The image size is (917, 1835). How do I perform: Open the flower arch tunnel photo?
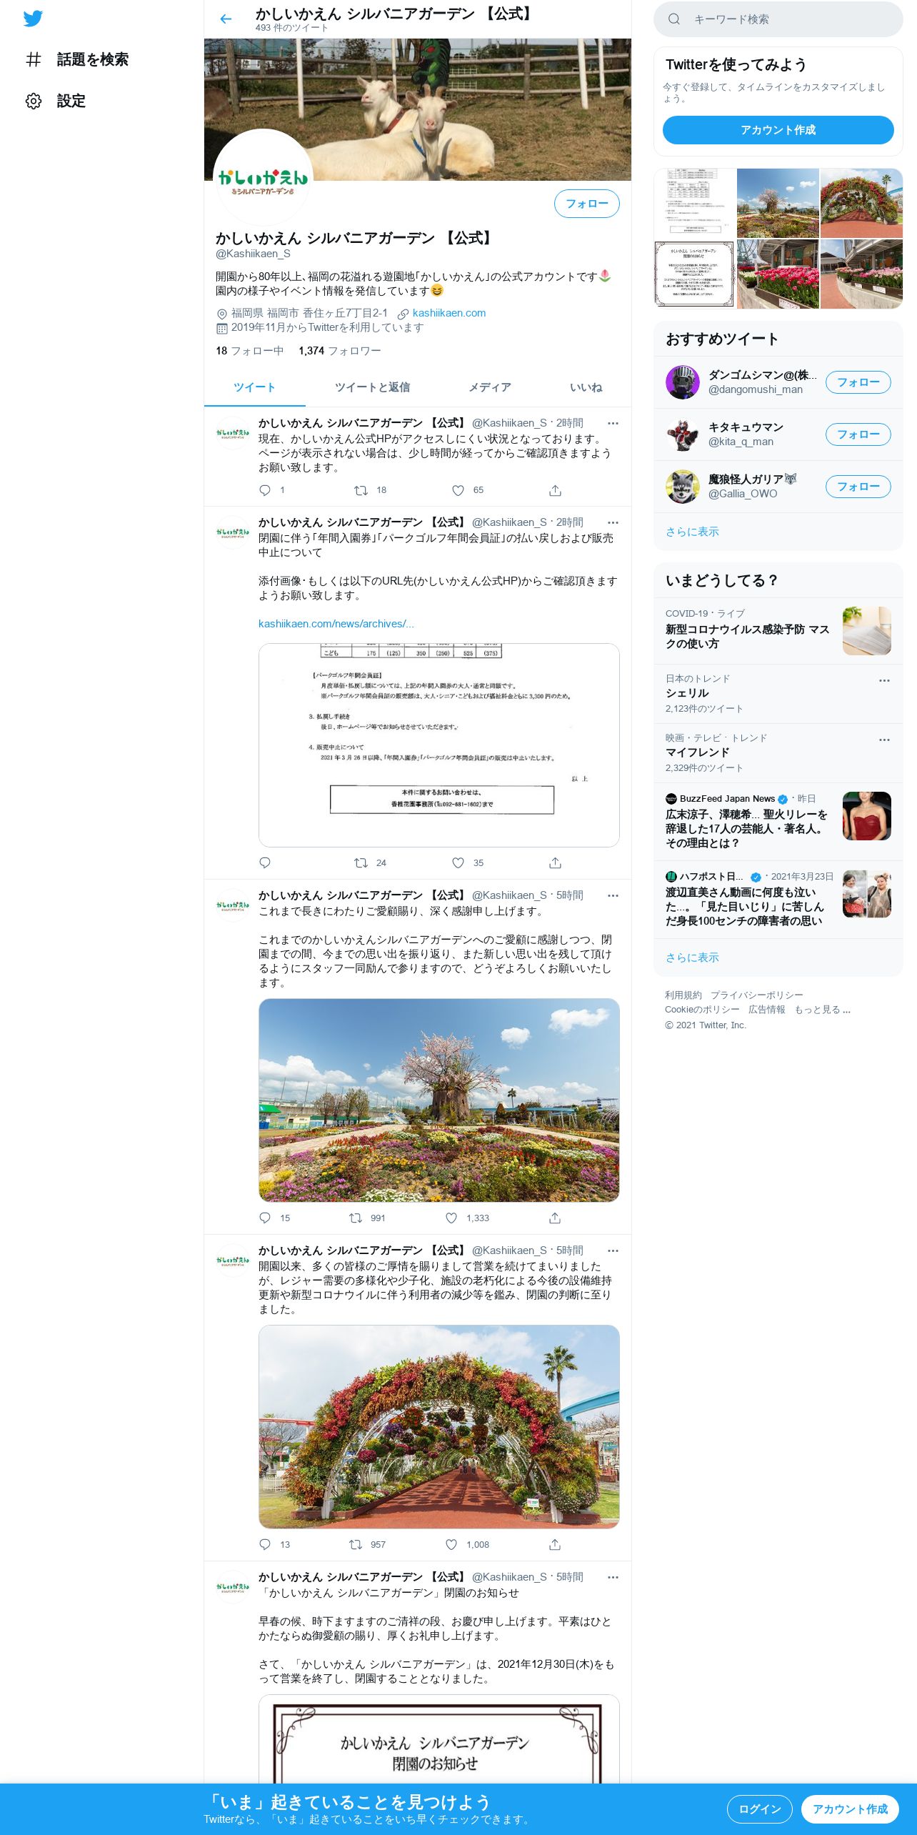(439, 1426)
